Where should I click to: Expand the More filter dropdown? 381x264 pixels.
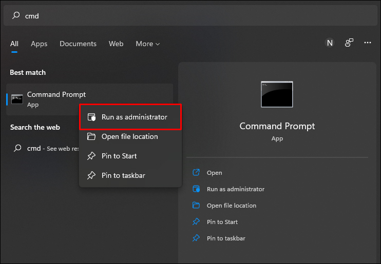[x=148, y=44]
